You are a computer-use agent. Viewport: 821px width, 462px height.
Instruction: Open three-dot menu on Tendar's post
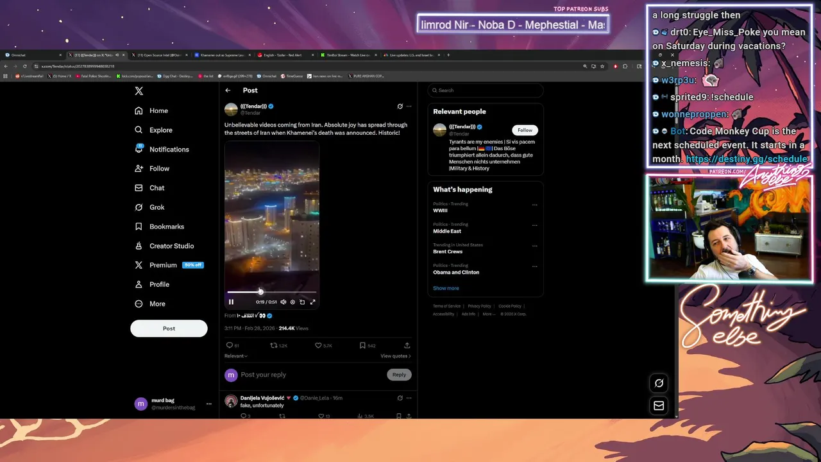coord(409,107)
